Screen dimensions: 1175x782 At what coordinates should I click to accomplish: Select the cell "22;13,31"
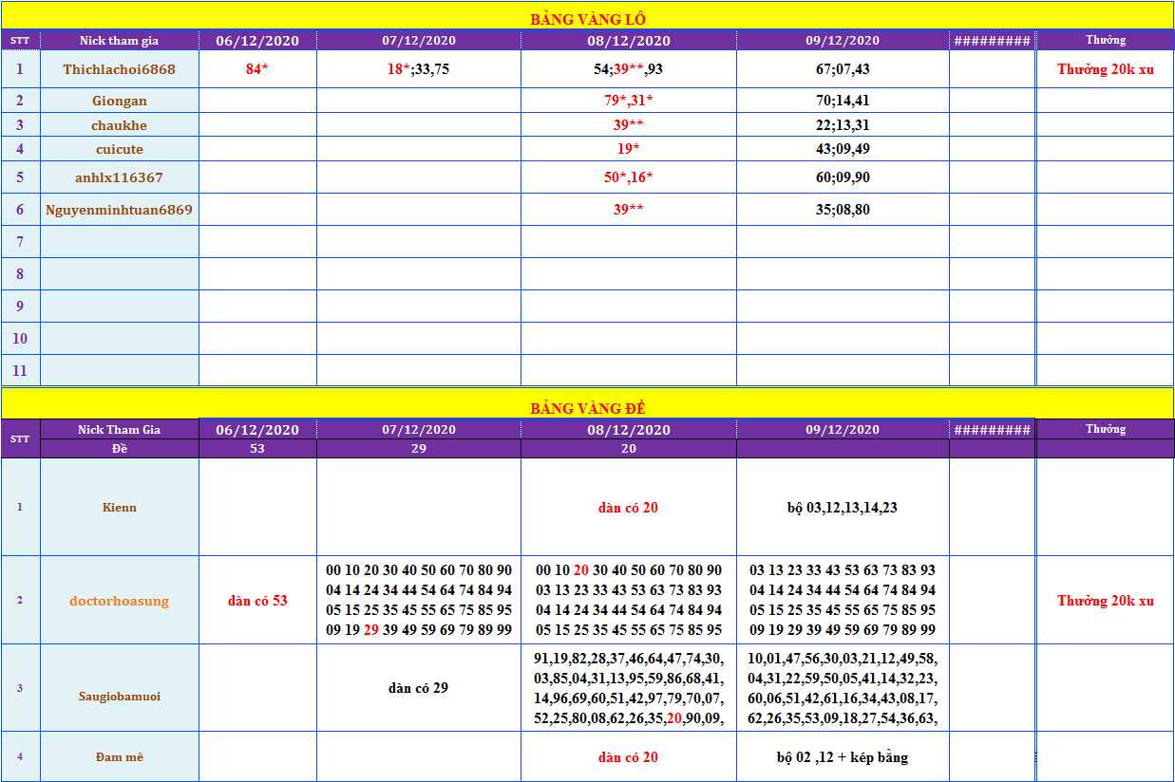843,125
